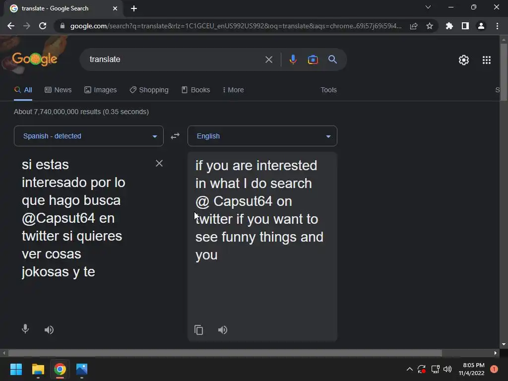The width and height of the screenshot is (508, 381).
Task: Click the Chrome back arrow
Action: click(x=11, y=26)
